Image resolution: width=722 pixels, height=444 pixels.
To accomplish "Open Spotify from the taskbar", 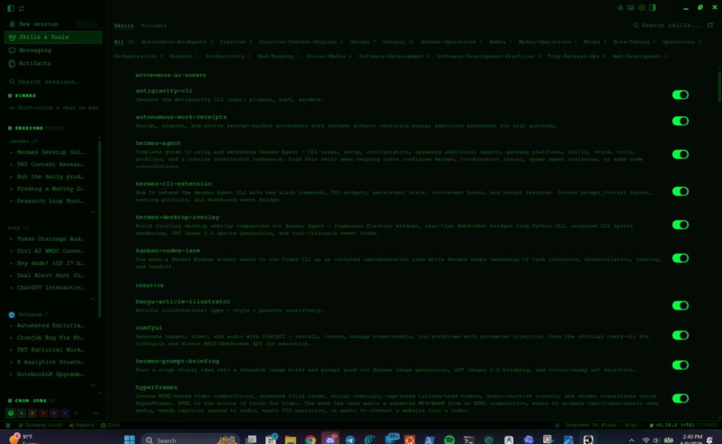I will click(x=449, y=439).
